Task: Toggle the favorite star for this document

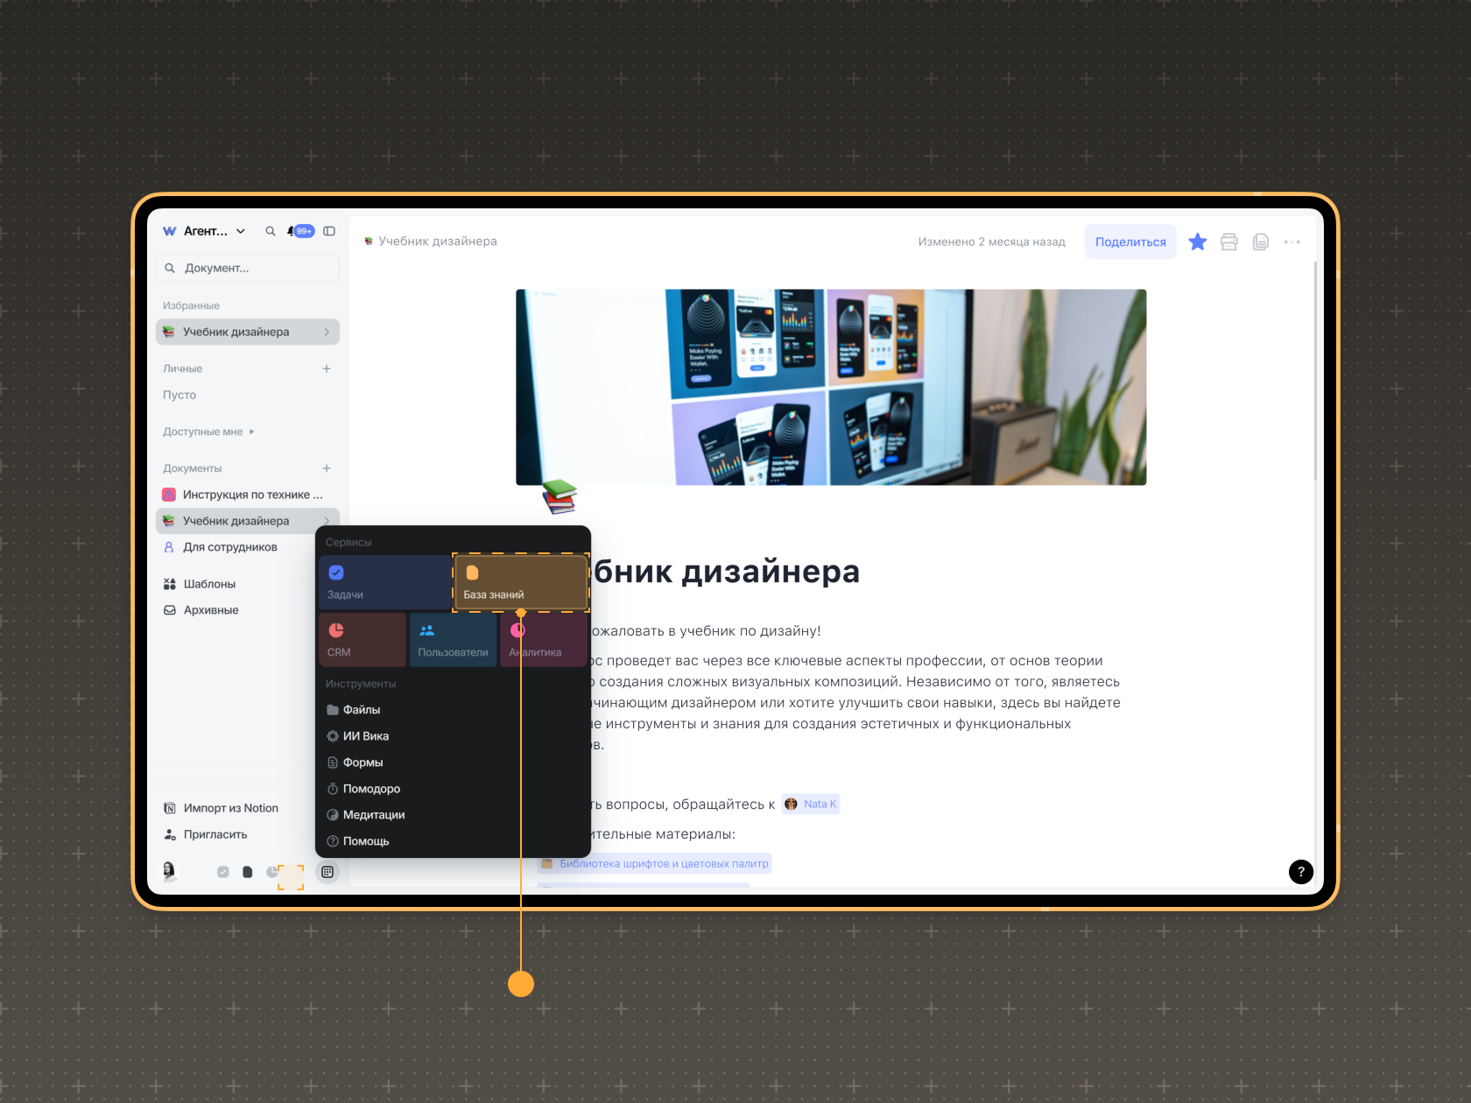Action: click(1197, 242)
